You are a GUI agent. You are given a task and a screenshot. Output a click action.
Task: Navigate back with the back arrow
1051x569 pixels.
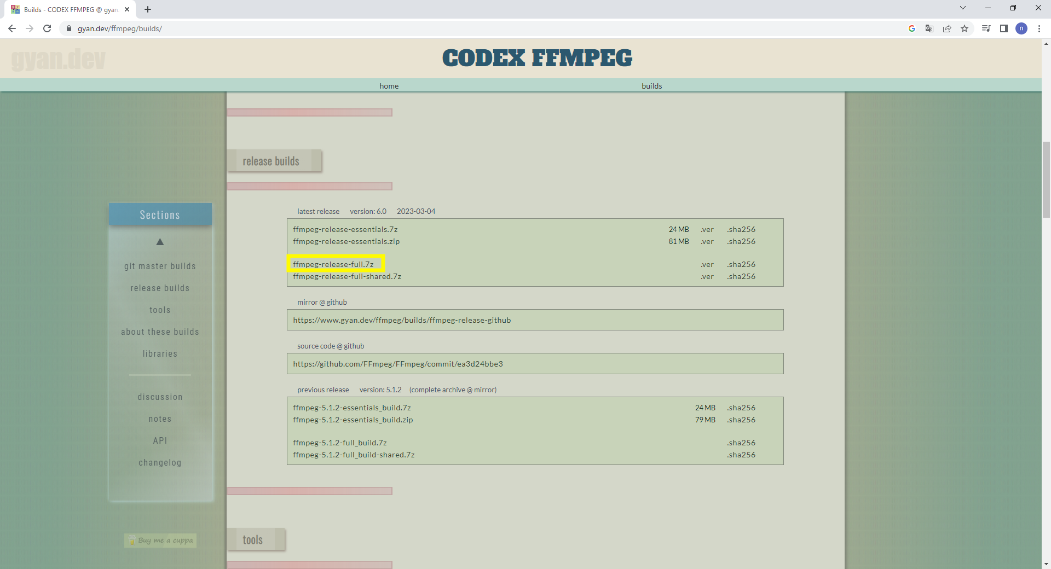[11, 28]
